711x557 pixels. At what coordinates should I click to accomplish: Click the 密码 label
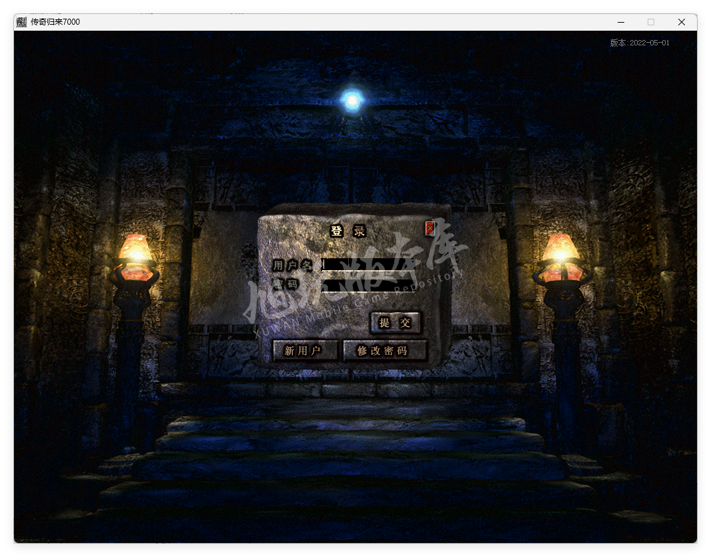pos(285,285)
